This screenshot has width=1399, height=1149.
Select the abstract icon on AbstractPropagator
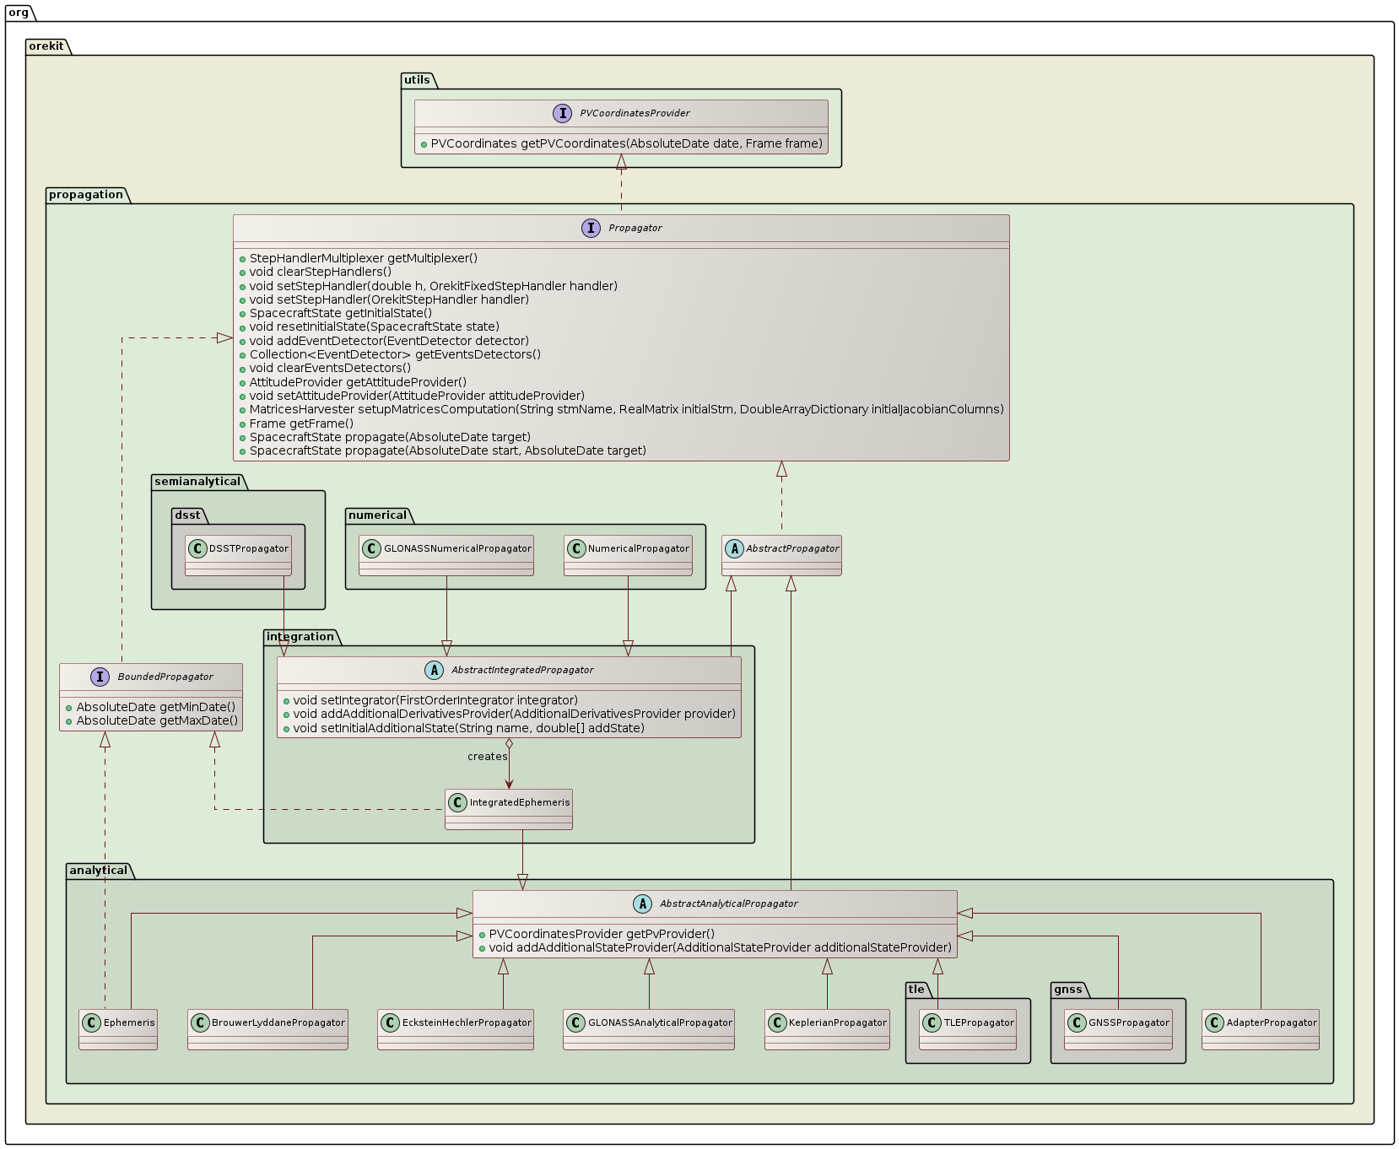733,548
